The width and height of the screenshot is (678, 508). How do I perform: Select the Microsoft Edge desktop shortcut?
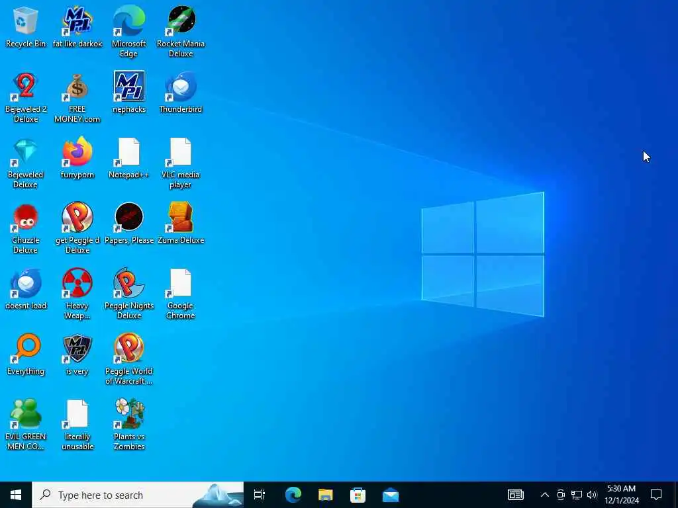[x=129, y=32]
